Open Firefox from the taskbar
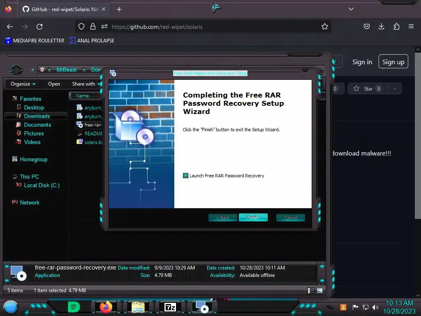The image size is (421, 316). [106, 307]
